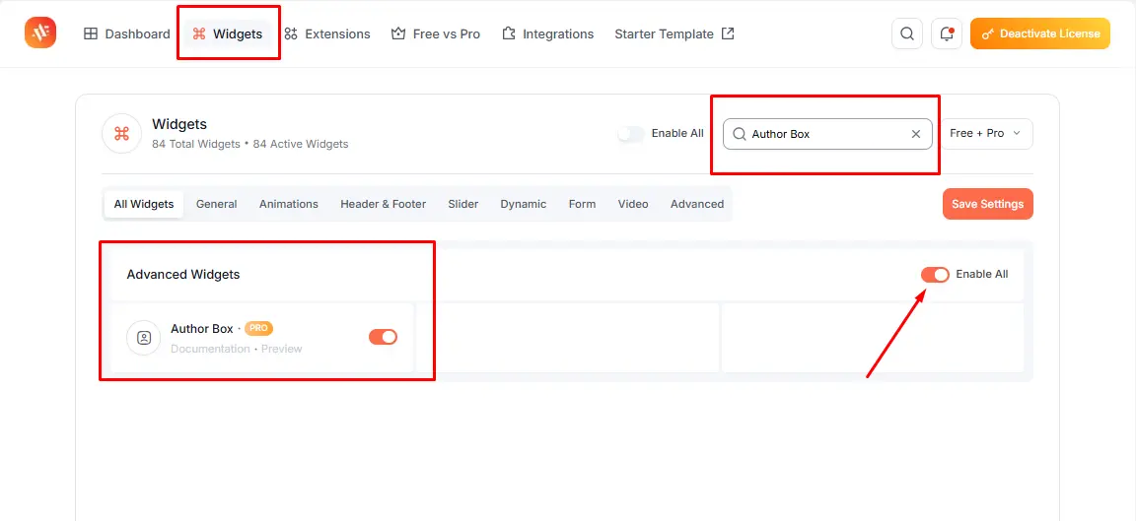Image resolution: width=1136 pixels, height=521 pixels.
Task: Clear the widget search with X
Action: [916, 134]
